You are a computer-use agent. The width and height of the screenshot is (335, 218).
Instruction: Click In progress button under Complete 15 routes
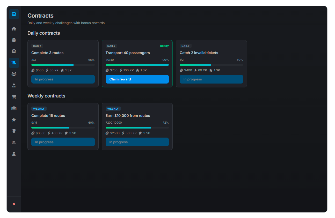(x=63, y=142)
